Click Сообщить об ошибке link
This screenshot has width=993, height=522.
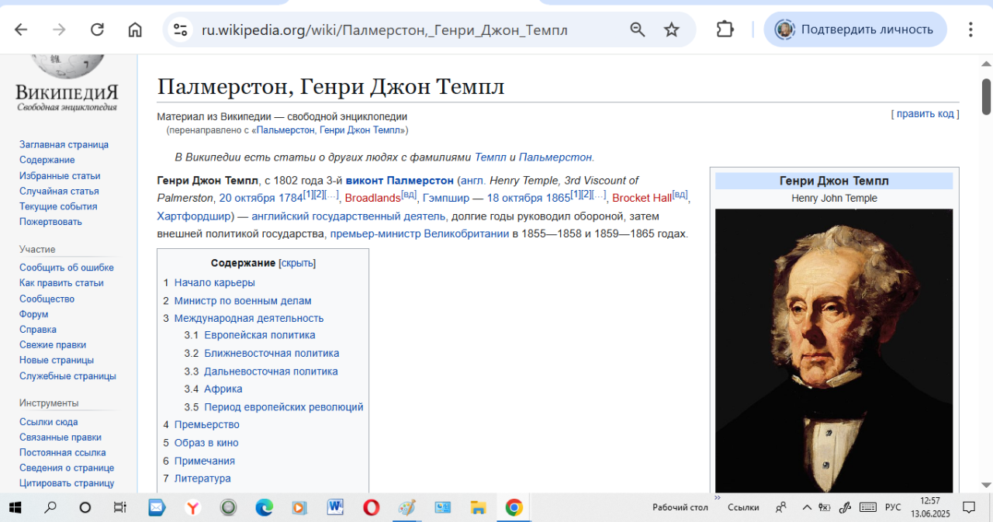(x=67, y=268)
